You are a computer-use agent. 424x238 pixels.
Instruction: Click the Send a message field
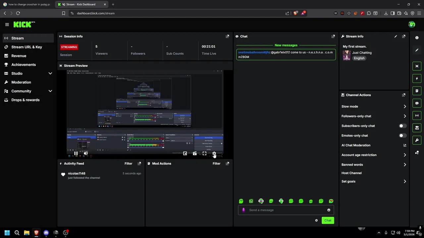pyautogui.click(x=286, y=210)
